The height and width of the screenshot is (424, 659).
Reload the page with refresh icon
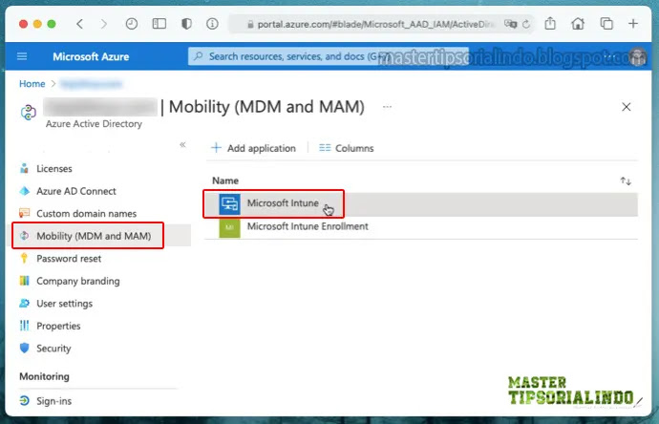[526, 25]
